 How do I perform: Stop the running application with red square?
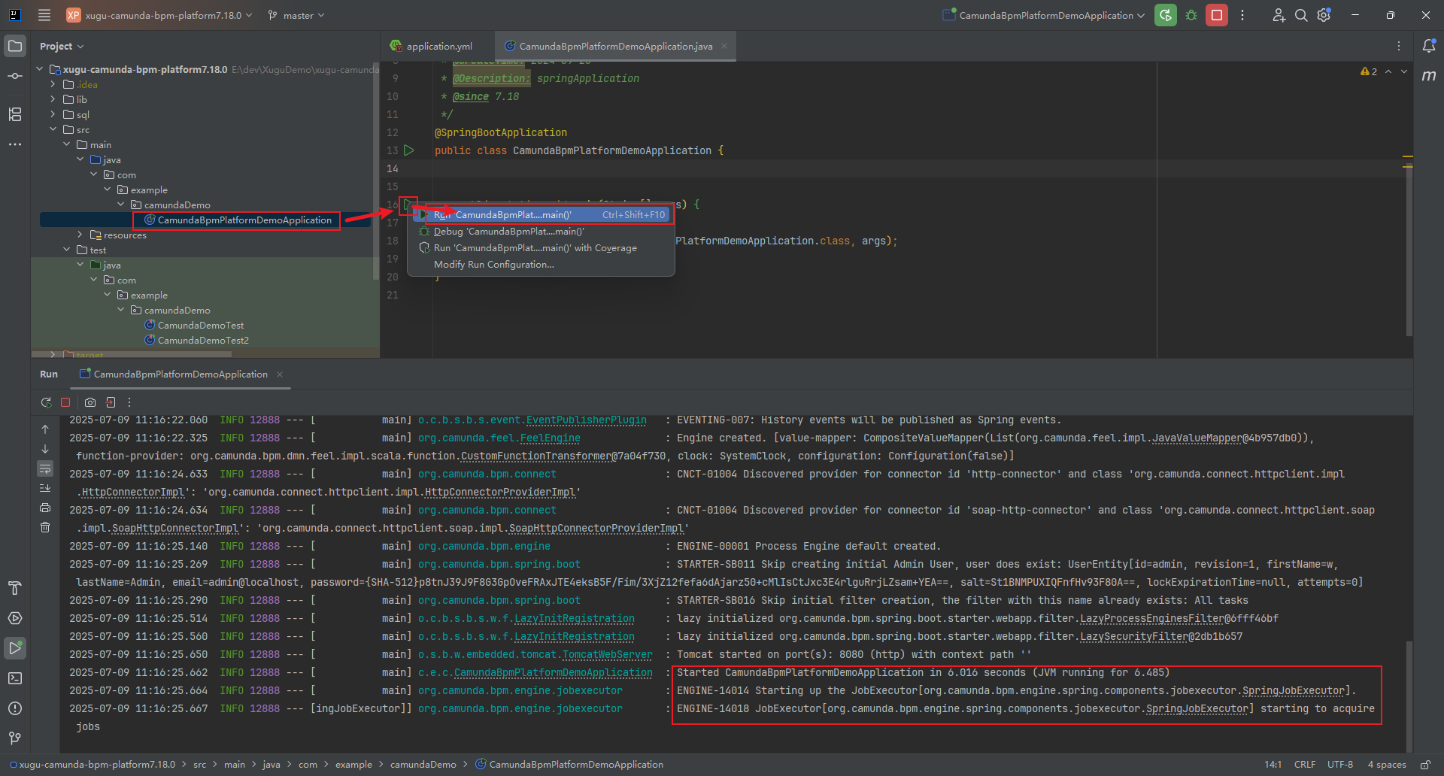coord(1216,15)
